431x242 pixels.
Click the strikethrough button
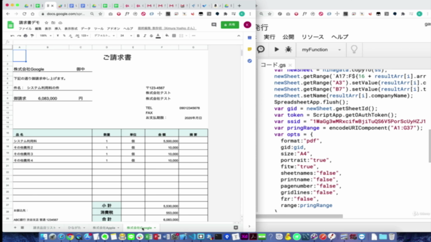click(152, 36)
